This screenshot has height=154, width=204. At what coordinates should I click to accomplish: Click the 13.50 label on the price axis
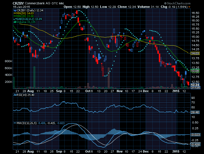click(195, 63)
